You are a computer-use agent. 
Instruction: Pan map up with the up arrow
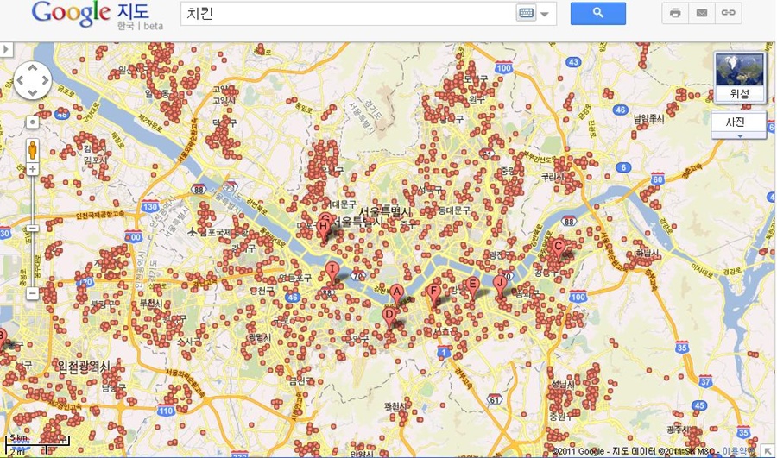pos(32,68)
